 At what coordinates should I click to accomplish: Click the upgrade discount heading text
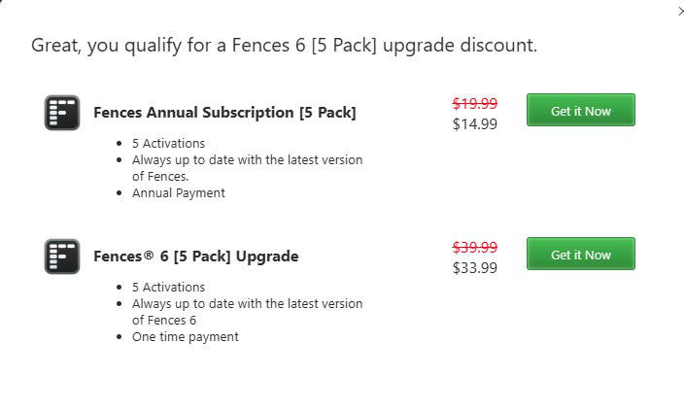[284, 45]
